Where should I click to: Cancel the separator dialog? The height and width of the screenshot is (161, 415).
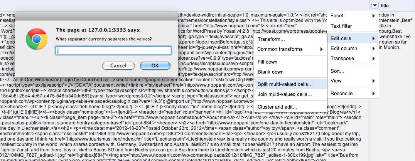click(118, 65)
